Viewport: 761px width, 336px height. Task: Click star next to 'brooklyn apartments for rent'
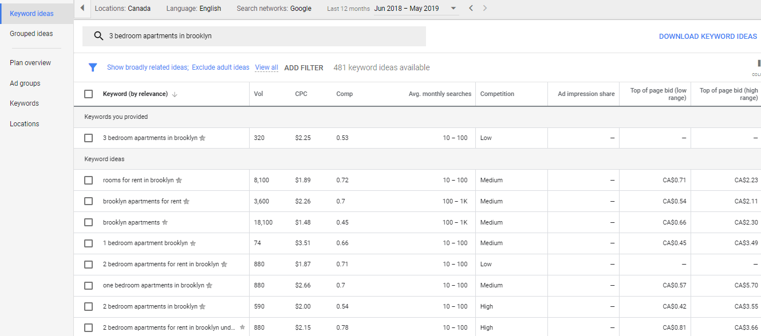click(186, 202)
